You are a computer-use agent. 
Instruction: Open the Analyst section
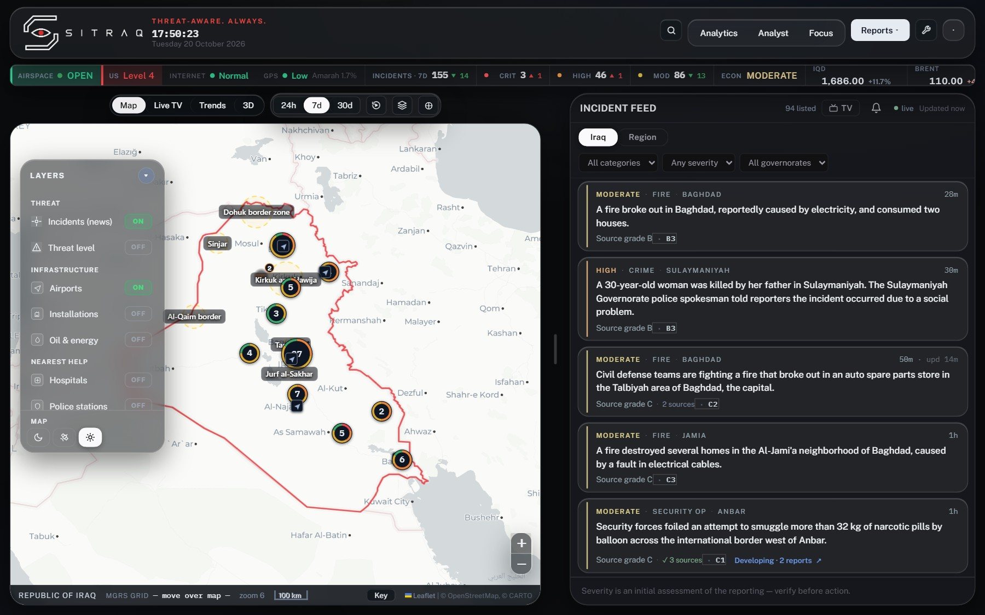pos(773,33)
